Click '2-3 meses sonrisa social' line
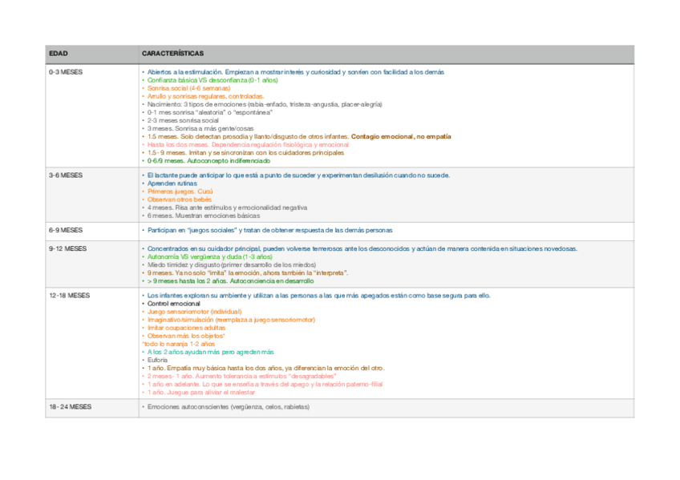680x480 pixels. [x=183, y=120]
